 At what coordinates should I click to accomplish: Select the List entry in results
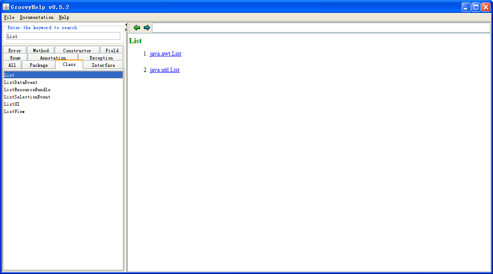[x=63, y=75]
